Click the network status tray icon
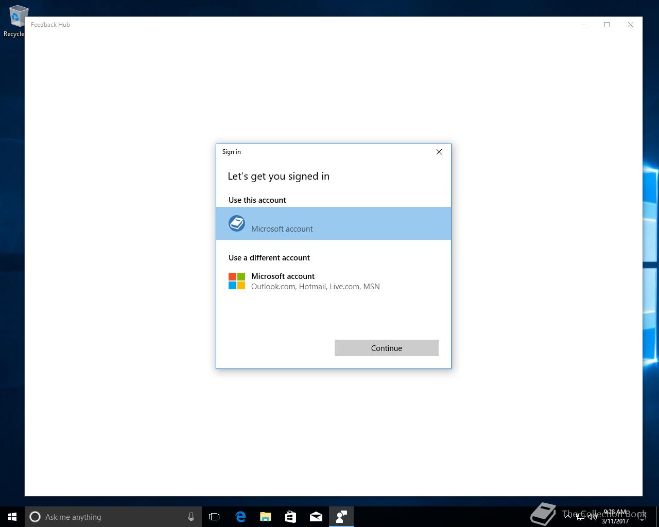Image resolution: width=659 pixels, height=527 pixels. click(580, 517)
